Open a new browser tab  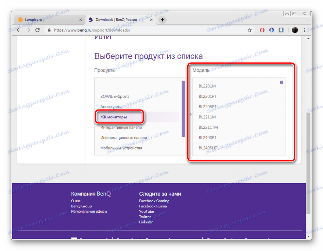click(x=162, y=20)
